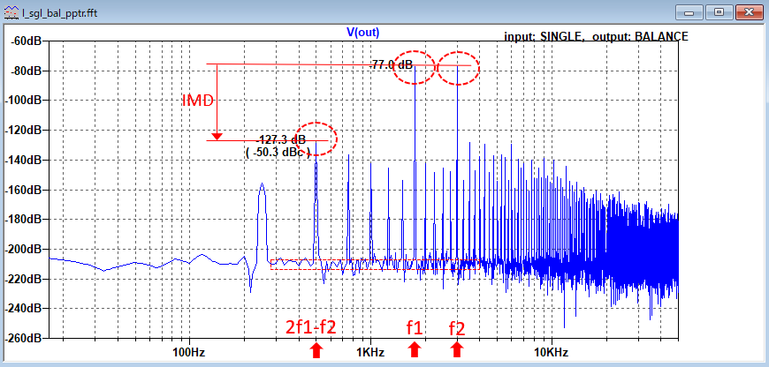Click the -60dB vertical axis label

pyautogui.click(x=26, y=41)
